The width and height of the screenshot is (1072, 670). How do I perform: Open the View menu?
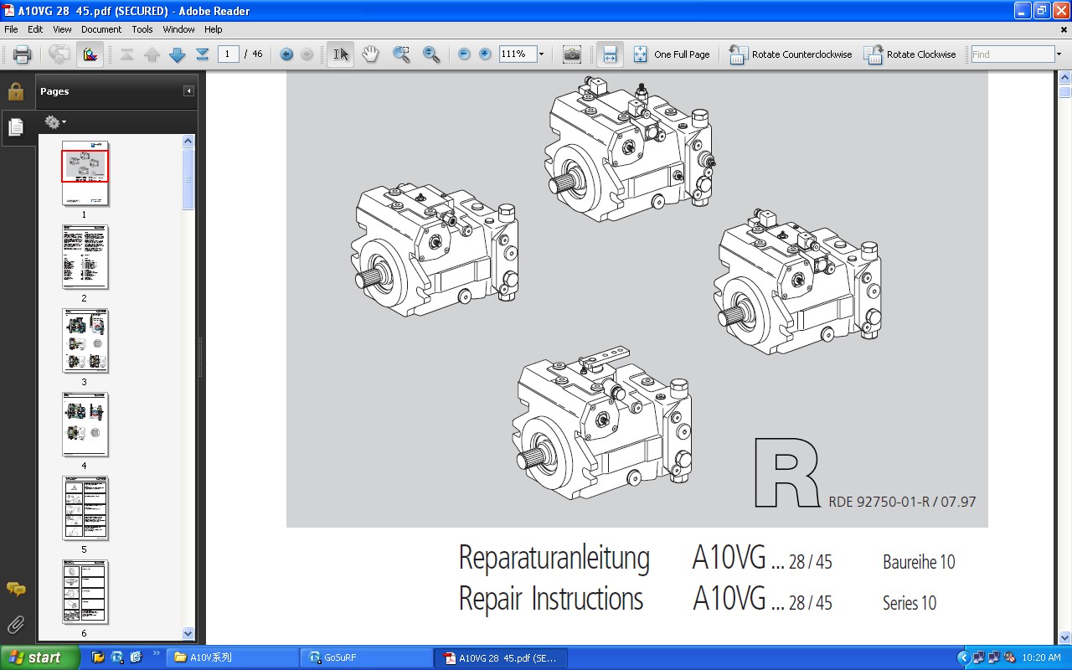tap(62, 29)
